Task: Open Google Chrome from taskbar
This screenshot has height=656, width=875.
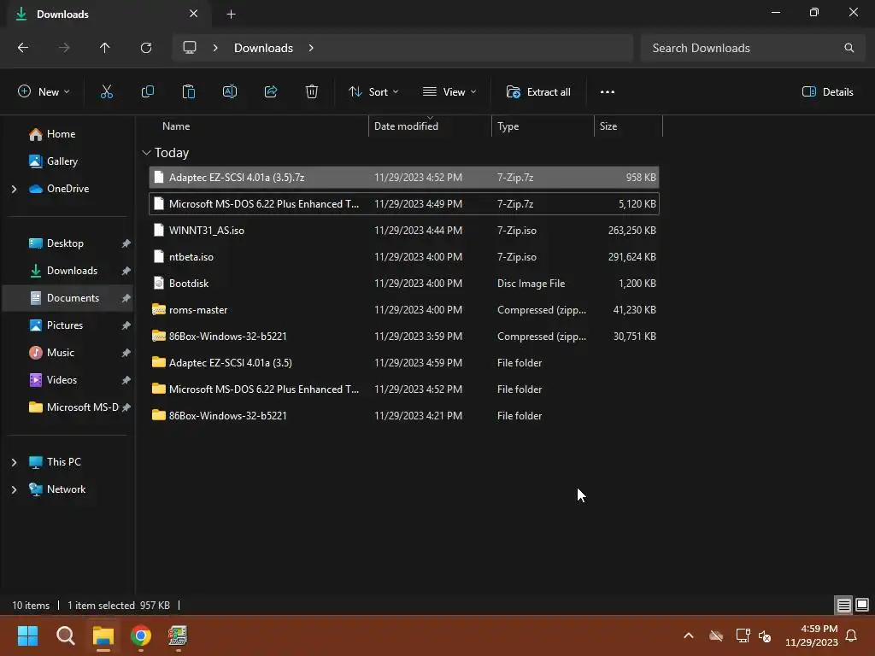Action: pyautogui.click(x=141, y=635)
